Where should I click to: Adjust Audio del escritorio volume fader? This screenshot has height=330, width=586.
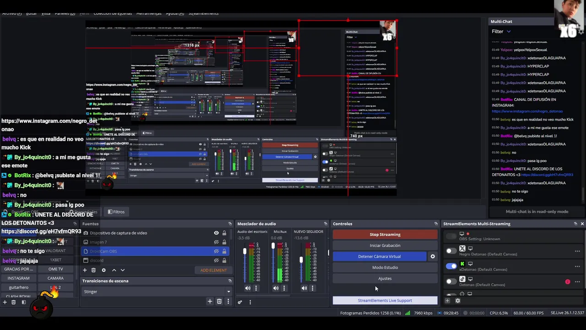tap(244, 251)
